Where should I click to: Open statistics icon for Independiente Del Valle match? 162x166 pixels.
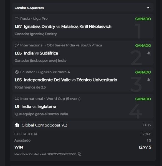coord(148,80)
